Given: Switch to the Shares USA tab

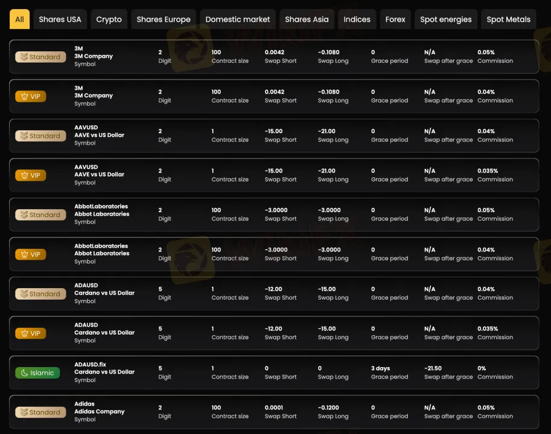Looking at the screenshot, I should pyautogui.click(x=60, y=19).
